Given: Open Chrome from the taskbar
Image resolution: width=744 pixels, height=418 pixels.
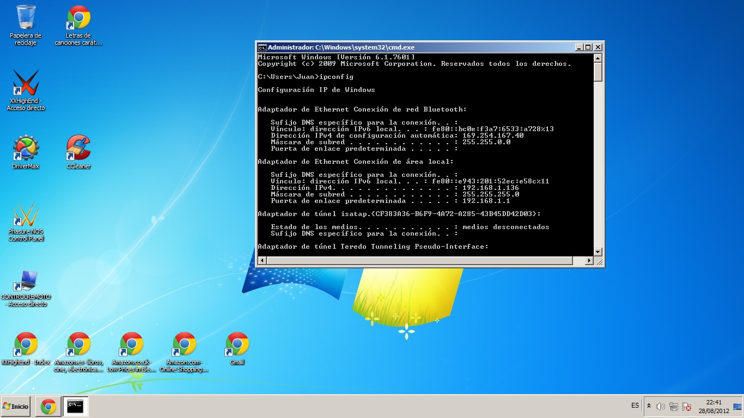Looking at the screenshot, I should point(48,406).
